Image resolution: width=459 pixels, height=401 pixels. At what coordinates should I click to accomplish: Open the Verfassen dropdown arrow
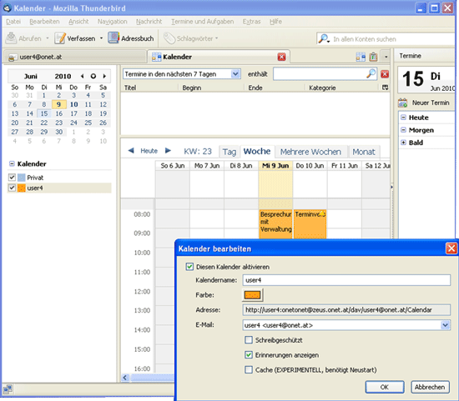pyautogui.click(x=101, y=38)
